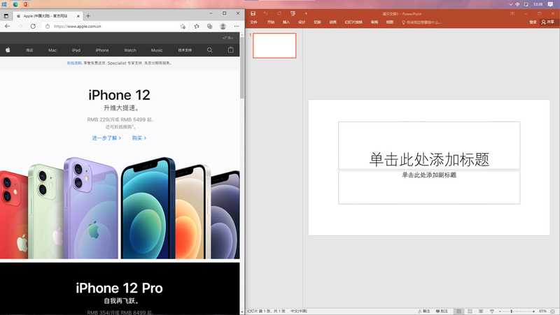
Task: Open Edge tab actions menu icon
Action: pyautogui.click(x=6, y=16)
